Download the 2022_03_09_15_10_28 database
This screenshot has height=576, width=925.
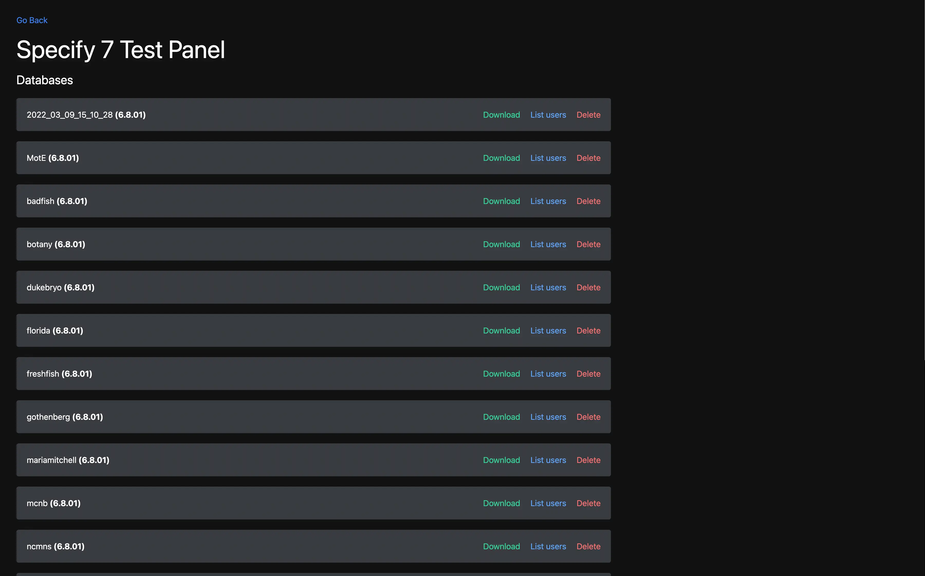(501, 115)
